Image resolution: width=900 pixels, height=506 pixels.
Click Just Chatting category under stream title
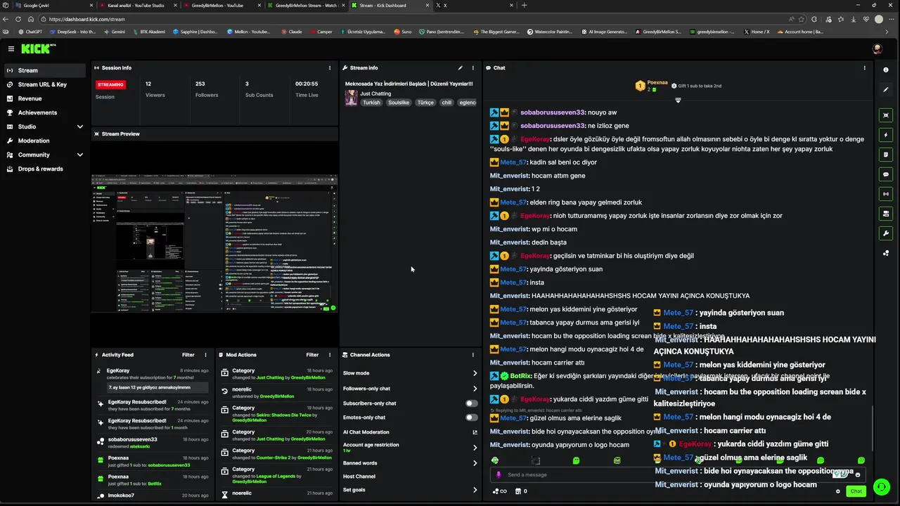(x=375, y=93)
